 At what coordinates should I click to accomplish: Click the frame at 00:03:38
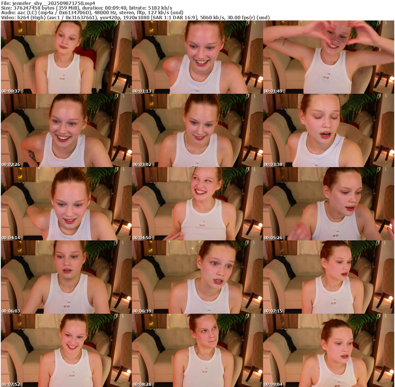[328, 130]
